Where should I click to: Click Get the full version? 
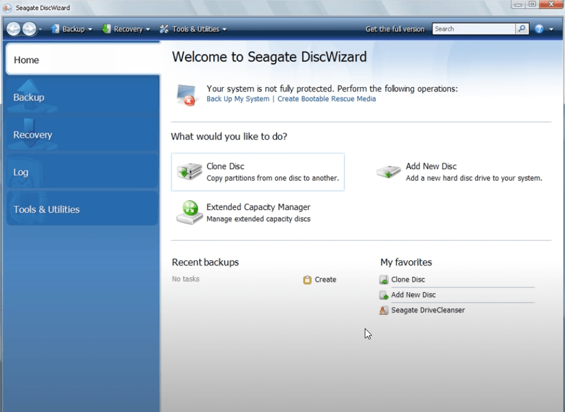tap(395, 29)
